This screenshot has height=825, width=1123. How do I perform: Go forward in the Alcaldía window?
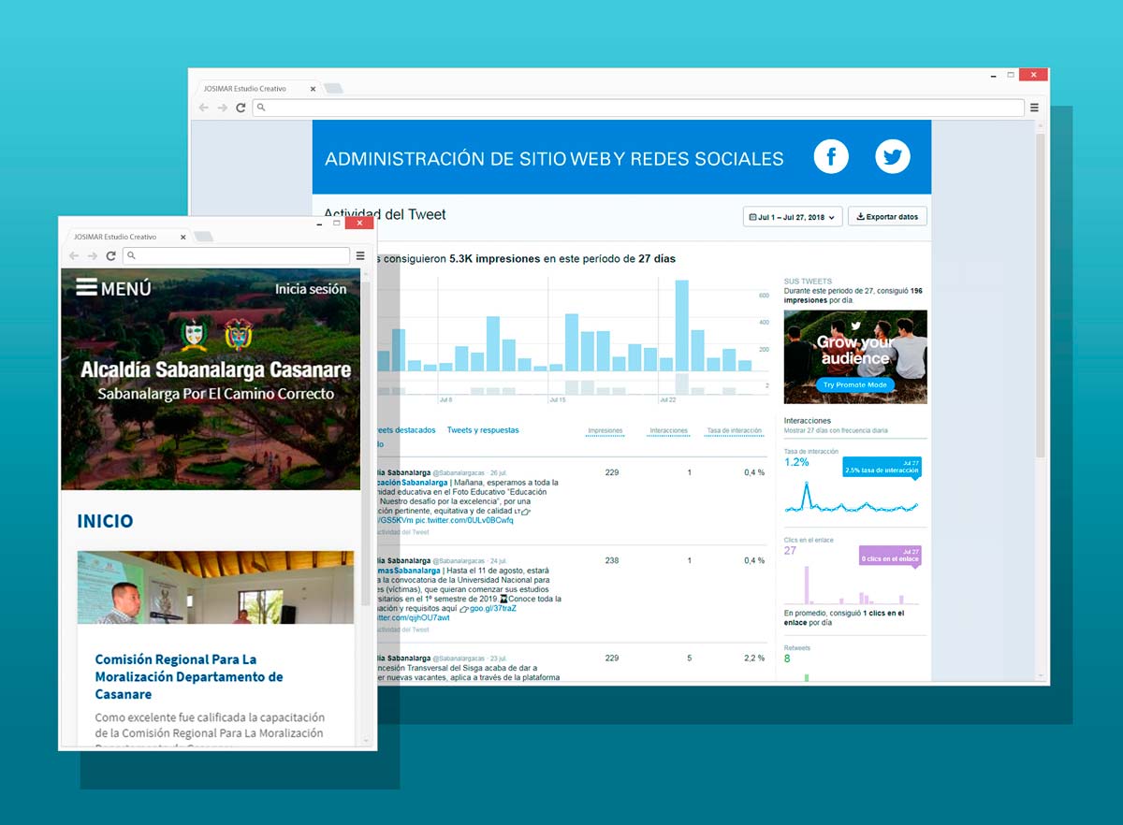[92, 255]
